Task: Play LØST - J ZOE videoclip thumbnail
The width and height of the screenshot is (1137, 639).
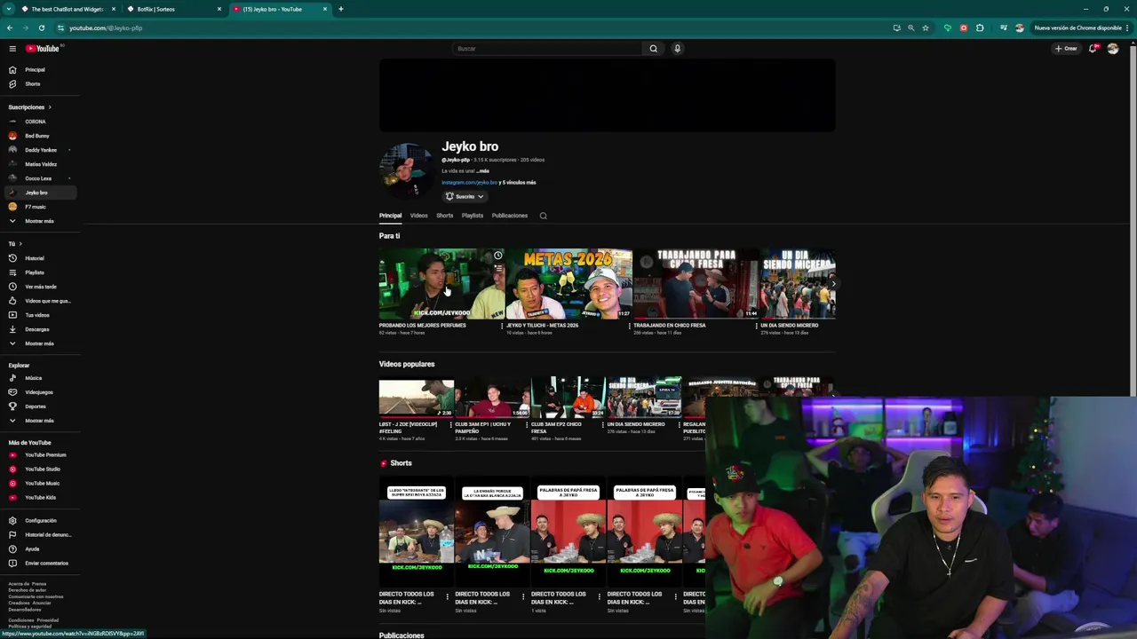Action: 417,398
